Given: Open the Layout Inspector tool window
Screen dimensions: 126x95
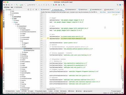Looking at the screenshot, I should coord(116,91).
